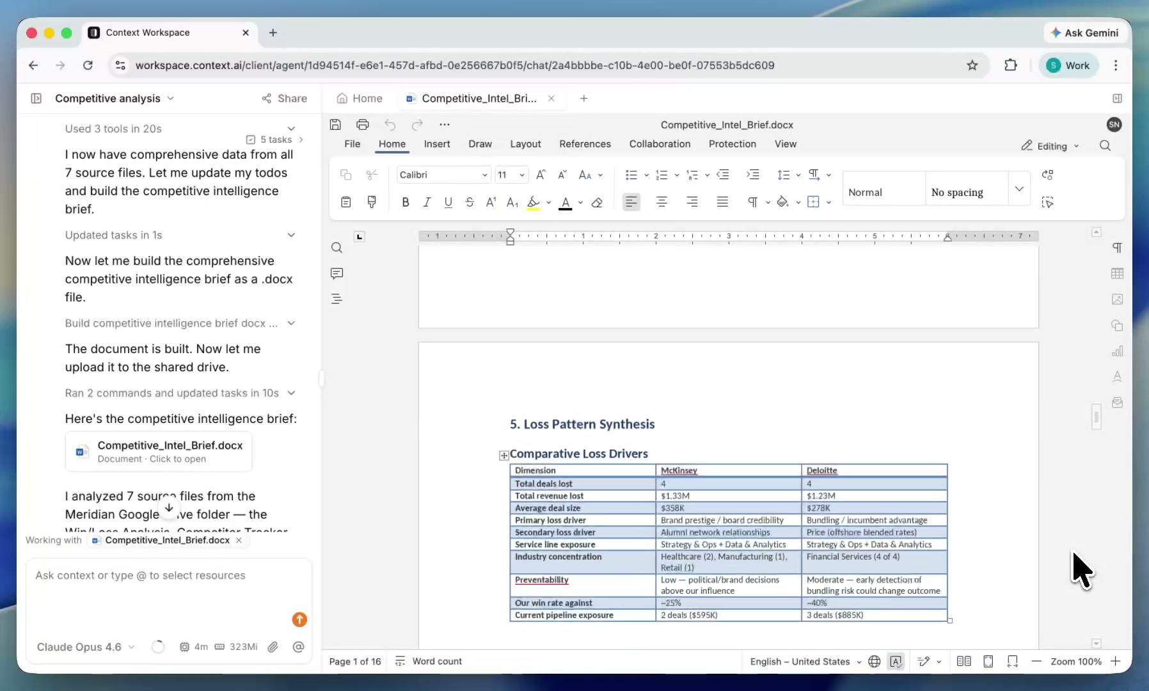Image resolution: width=1149 pixels, height=691 pixels.
Task: Open the Headings navigation panel
Action: point(337,299)
